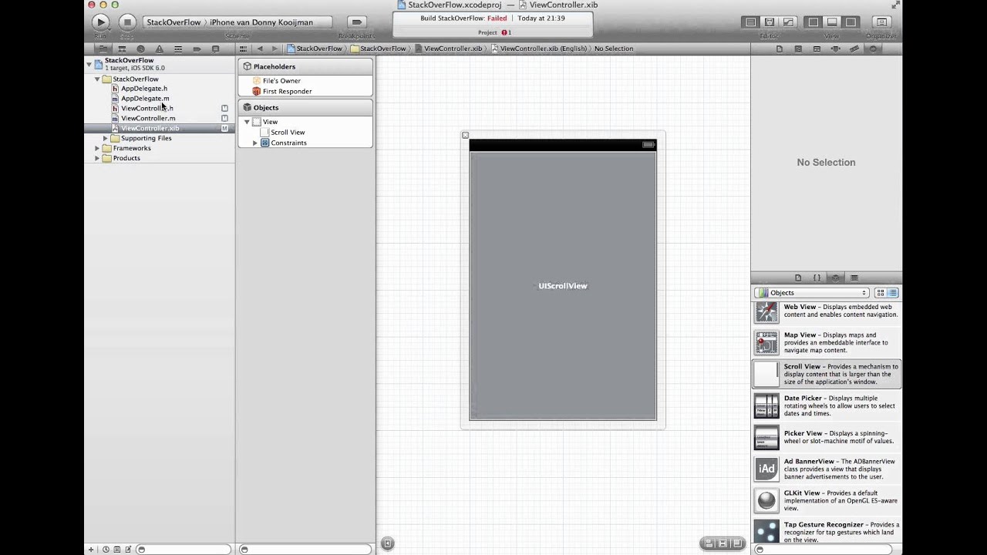This screenshot has height=555, width=987.
Task: Click StackOverFlow project in jump bar
Action: (315, 49)
